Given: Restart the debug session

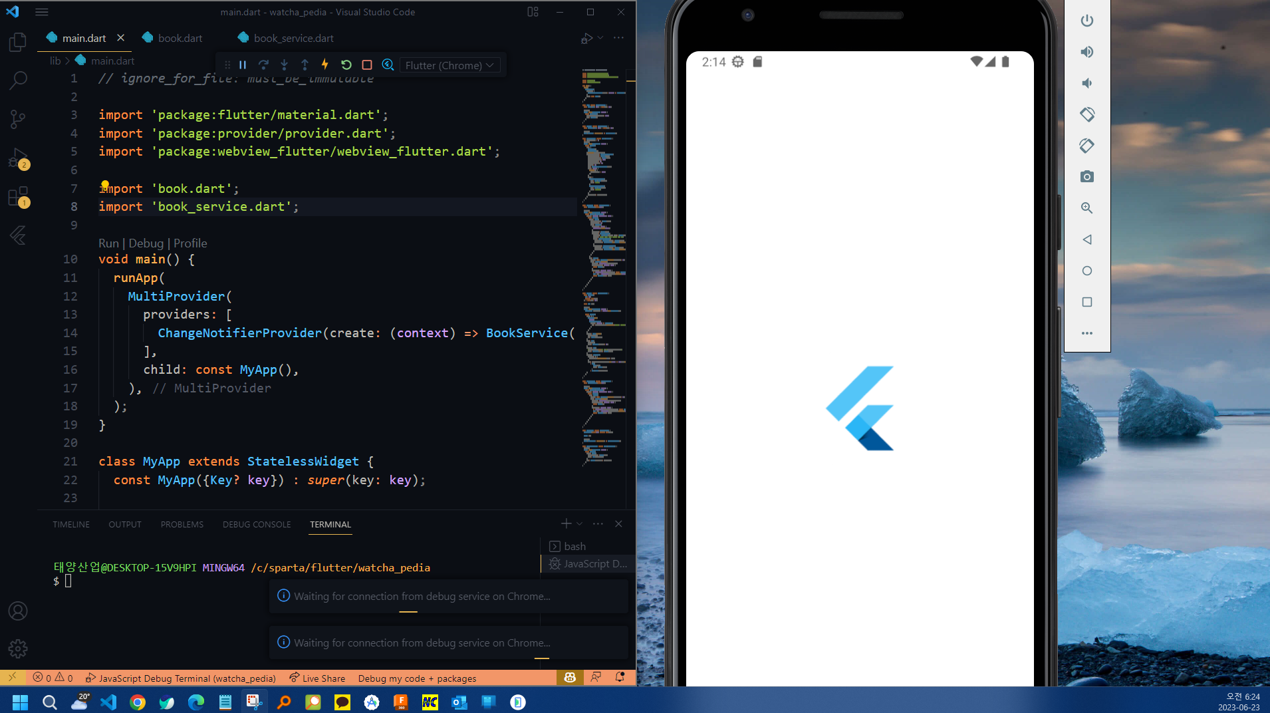Looking at the screenshot, I should click(x=346, y=65).
